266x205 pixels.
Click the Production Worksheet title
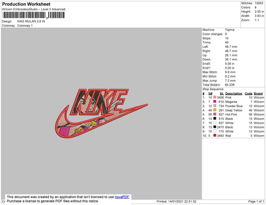click(26, 4)
